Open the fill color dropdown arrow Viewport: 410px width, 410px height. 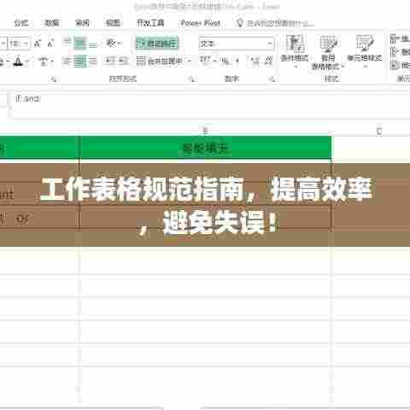point(8,61)
